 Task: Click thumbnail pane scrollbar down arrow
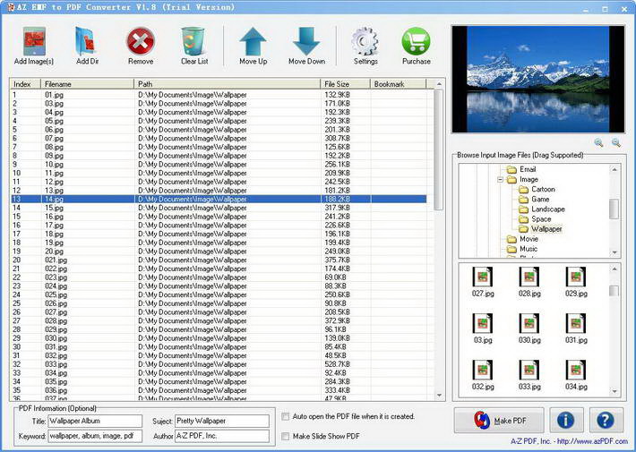tap(615, 392)
